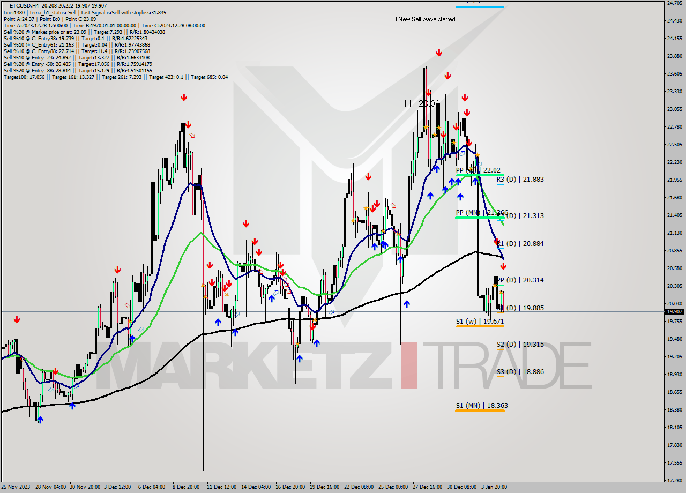686x493 pixels.
Task: Select the 'R1 (D) | 20.884' resistance label
Action: pyautogui.click(x=520, y=244)
